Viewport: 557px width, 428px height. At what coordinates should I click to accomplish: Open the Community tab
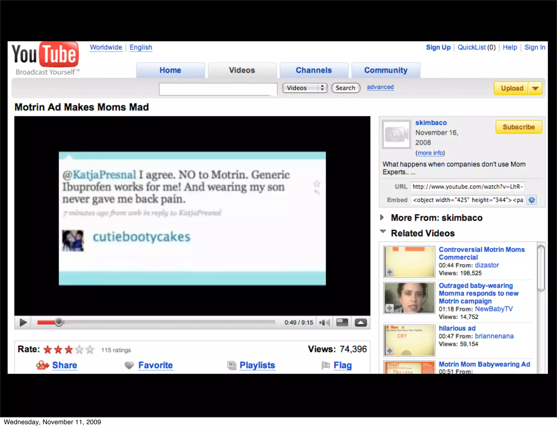pyautogui.click(x=386, y=70)
